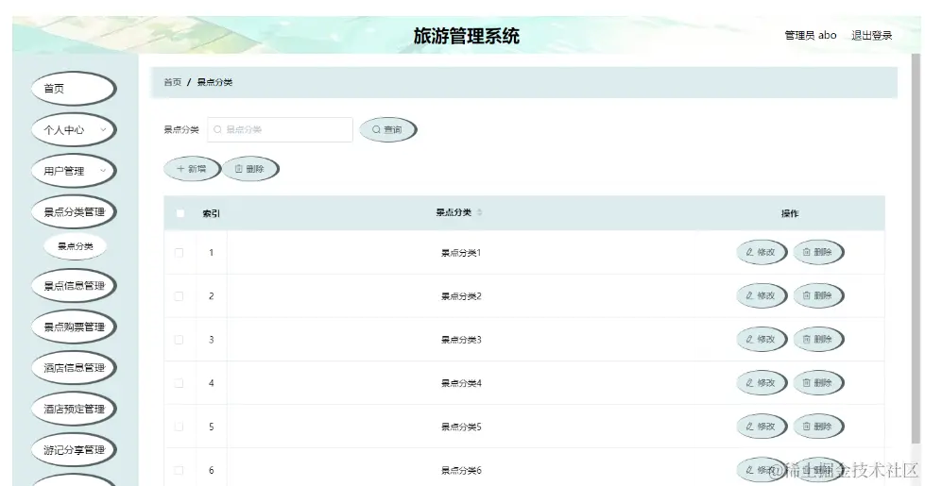925x486 pixels.
Task: Click the cell text 景点分类4
Action: (x=461, y=383)
